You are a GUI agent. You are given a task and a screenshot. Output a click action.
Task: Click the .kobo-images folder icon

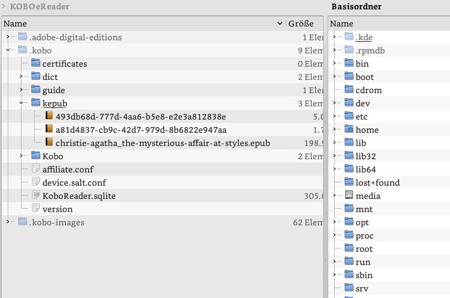23,222
